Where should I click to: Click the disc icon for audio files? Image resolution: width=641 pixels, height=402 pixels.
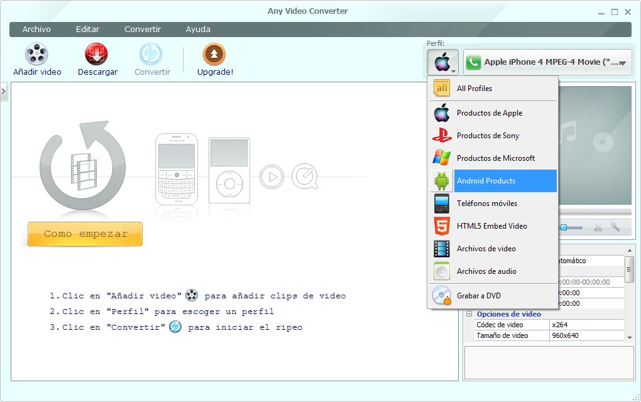pos(442,271)
